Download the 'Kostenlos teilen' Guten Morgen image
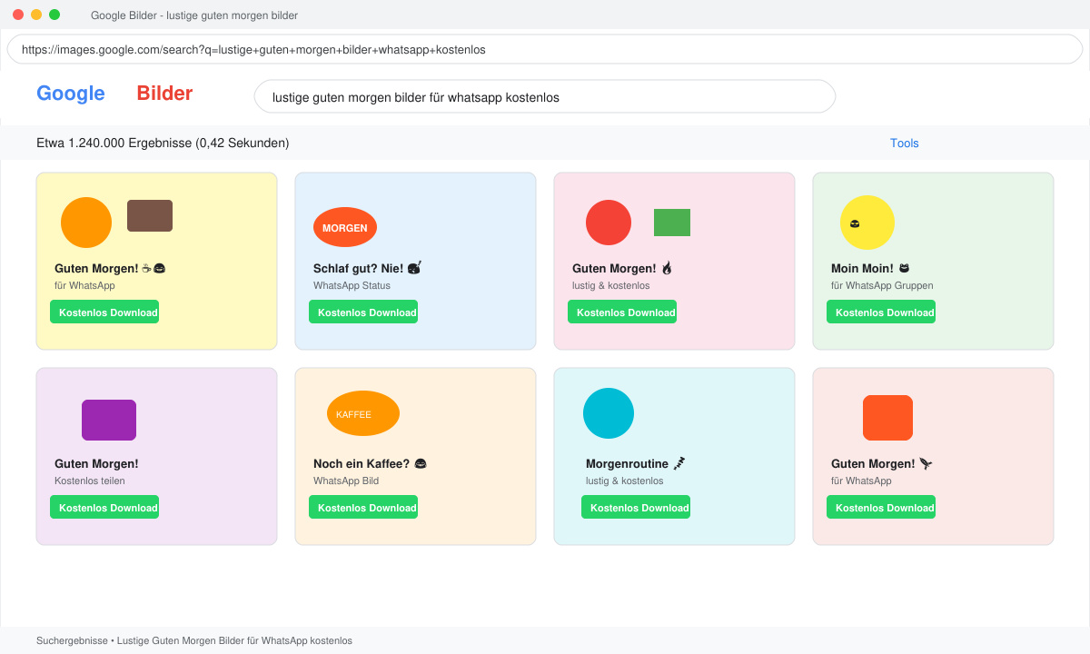Screen dimensions: 1090x654 point(104,507)
